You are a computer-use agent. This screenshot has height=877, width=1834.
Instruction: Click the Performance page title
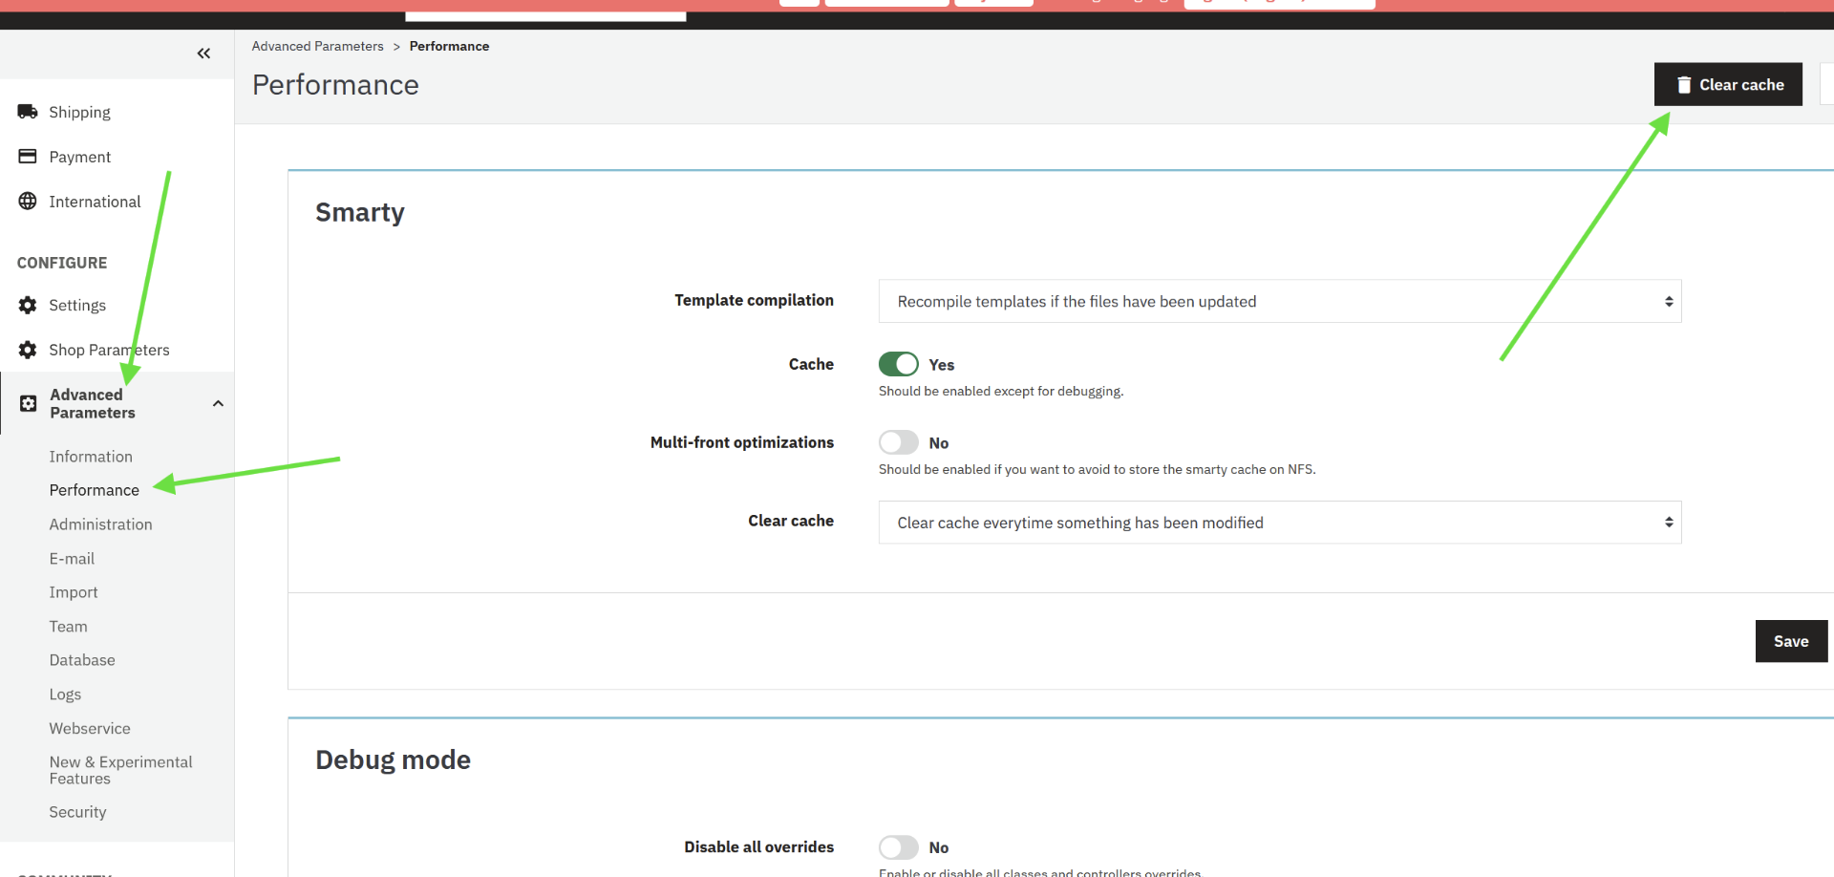335,85
